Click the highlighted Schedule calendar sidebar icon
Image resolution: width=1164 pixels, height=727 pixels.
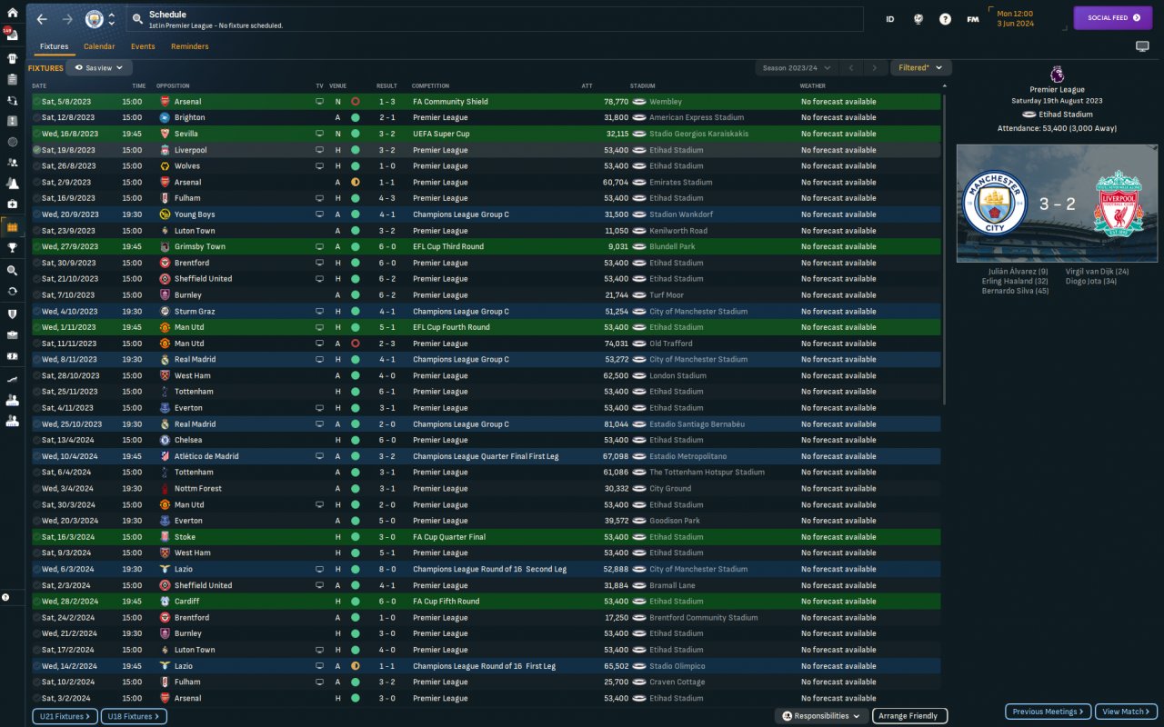[x=13, y=226]
